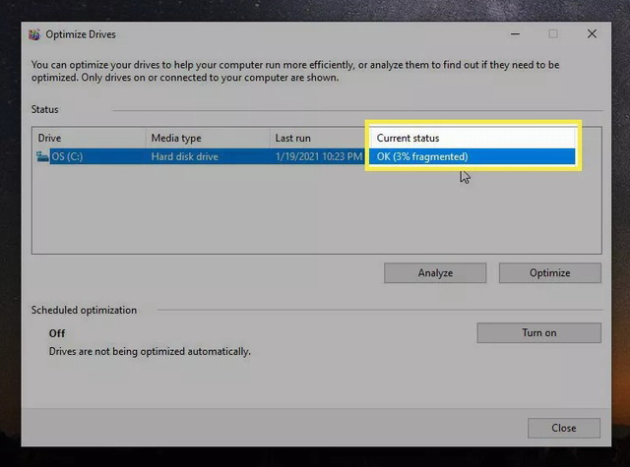Click the OK (3% fragmented) status cell
Image resolution: width=630 pixels, height=467 pixels.
click(422, 157)
